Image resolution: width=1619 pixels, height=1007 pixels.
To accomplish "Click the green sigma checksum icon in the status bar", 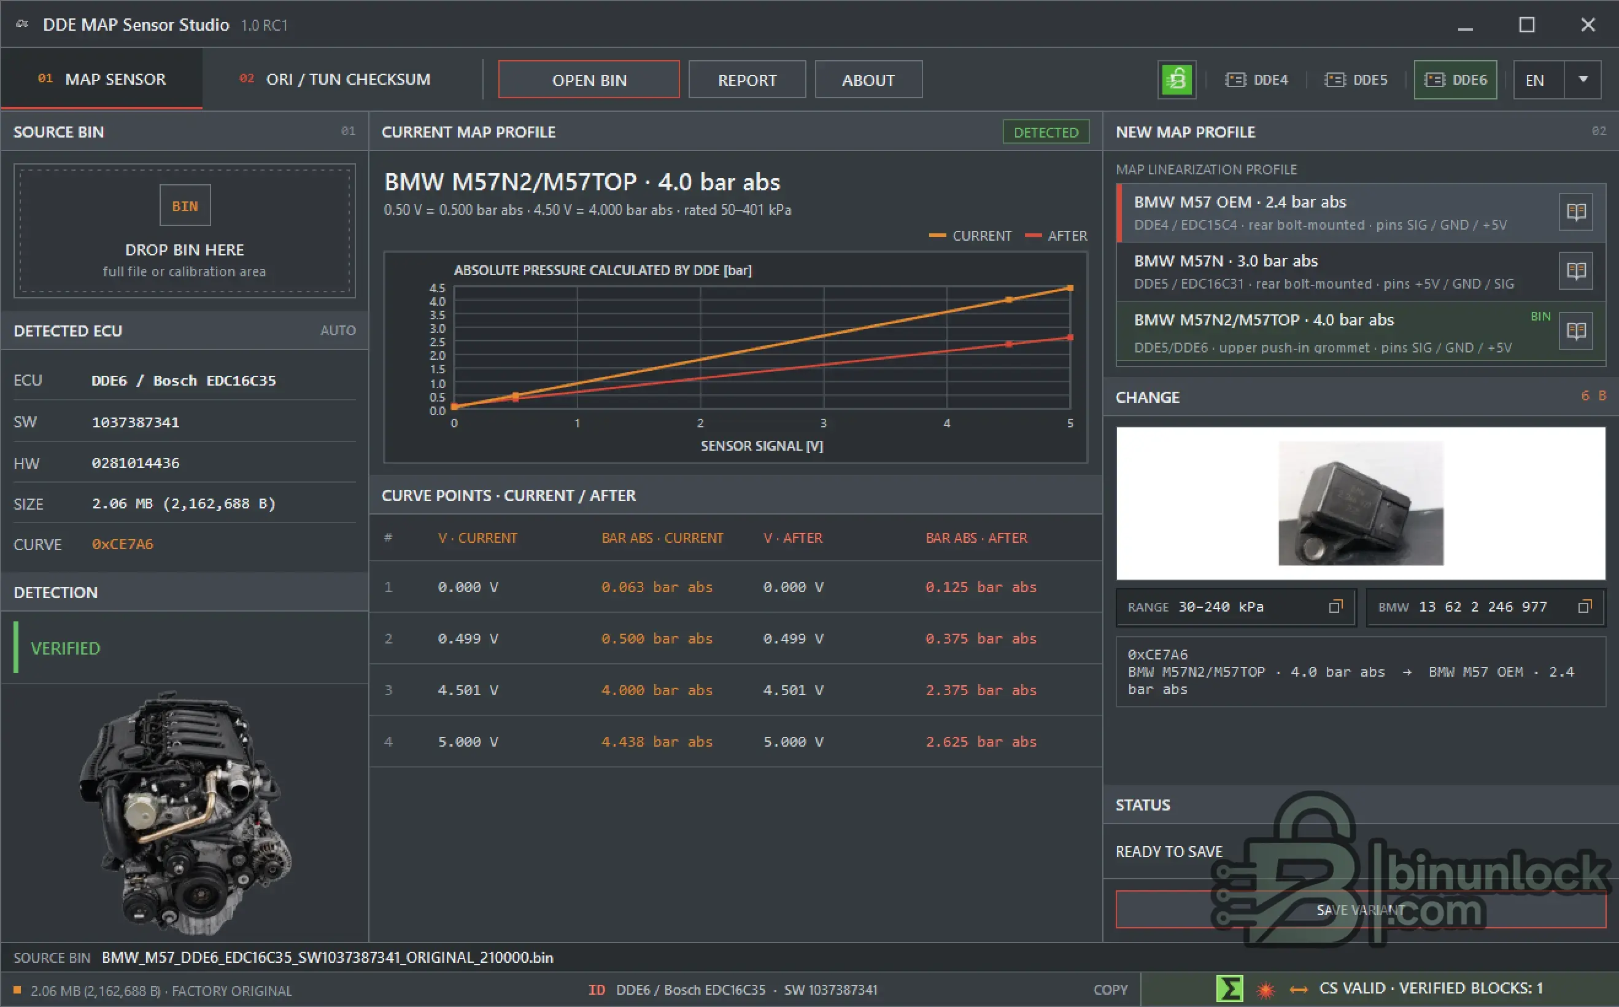I will pyautogui.click(x=1229, y=989).
